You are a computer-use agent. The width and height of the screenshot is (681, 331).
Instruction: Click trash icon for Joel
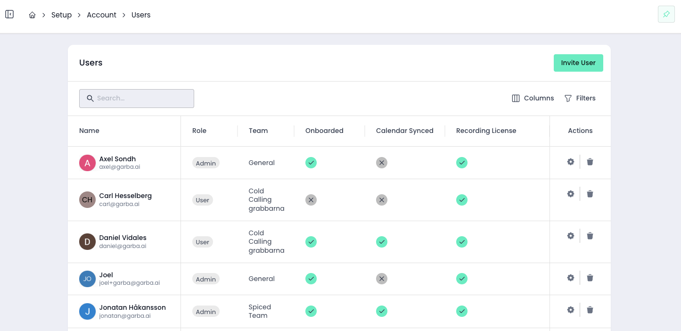click(x=590, y=278)
